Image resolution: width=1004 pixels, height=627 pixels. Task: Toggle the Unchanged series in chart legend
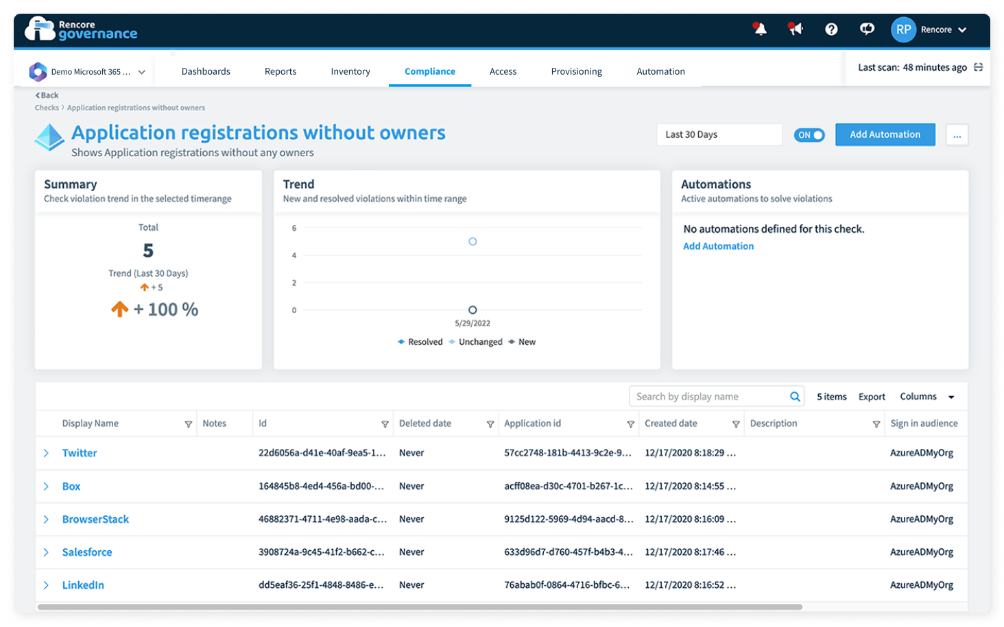pyautogui.click(x=476, y=342)
